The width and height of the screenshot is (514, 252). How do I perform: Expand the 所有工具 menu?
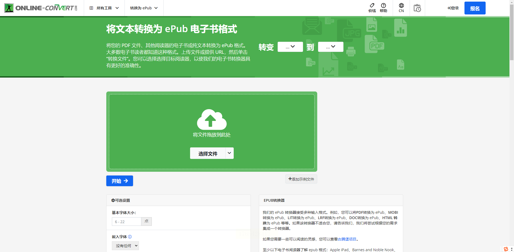click(x=104, y=8)
